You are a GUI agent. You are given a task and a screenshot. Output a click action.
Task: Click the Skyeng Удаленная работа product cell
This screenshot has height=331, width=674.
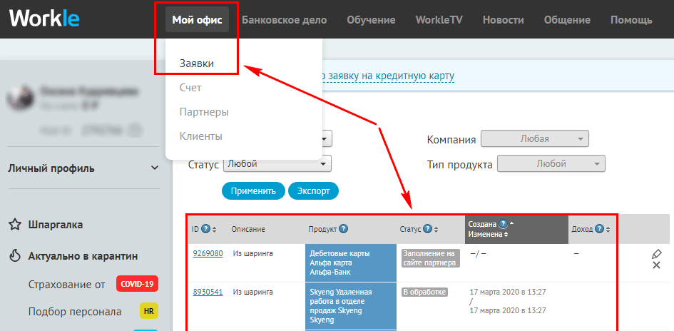pyautogui.click(x=351, y=306)
